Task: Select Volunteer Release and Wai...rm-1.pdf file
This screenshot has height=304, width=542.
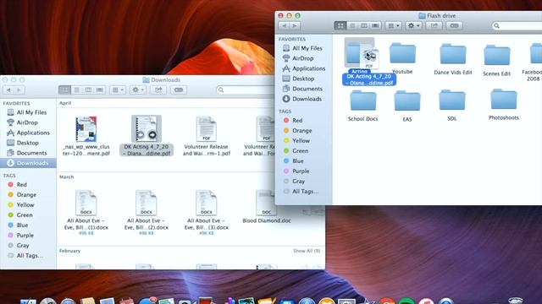Action: click(207, 129)
